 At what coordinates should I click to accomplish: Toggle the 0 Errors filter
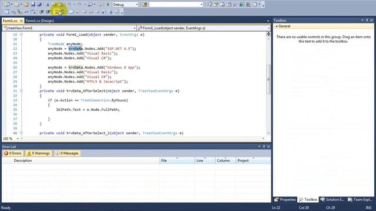(x=13, y=153)
